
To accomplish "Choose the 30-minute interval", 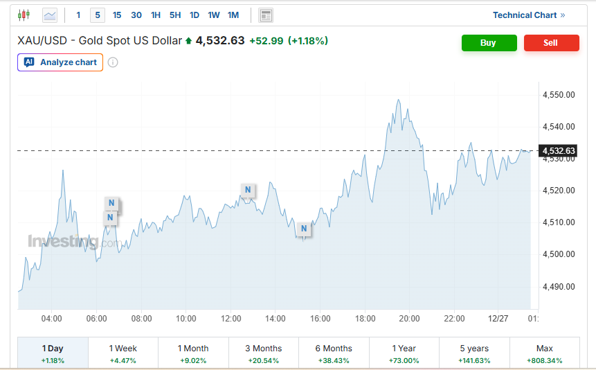I will click(x=136, y=15).
